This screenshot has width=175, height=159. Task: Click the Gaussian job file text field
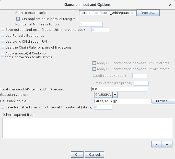123,101
